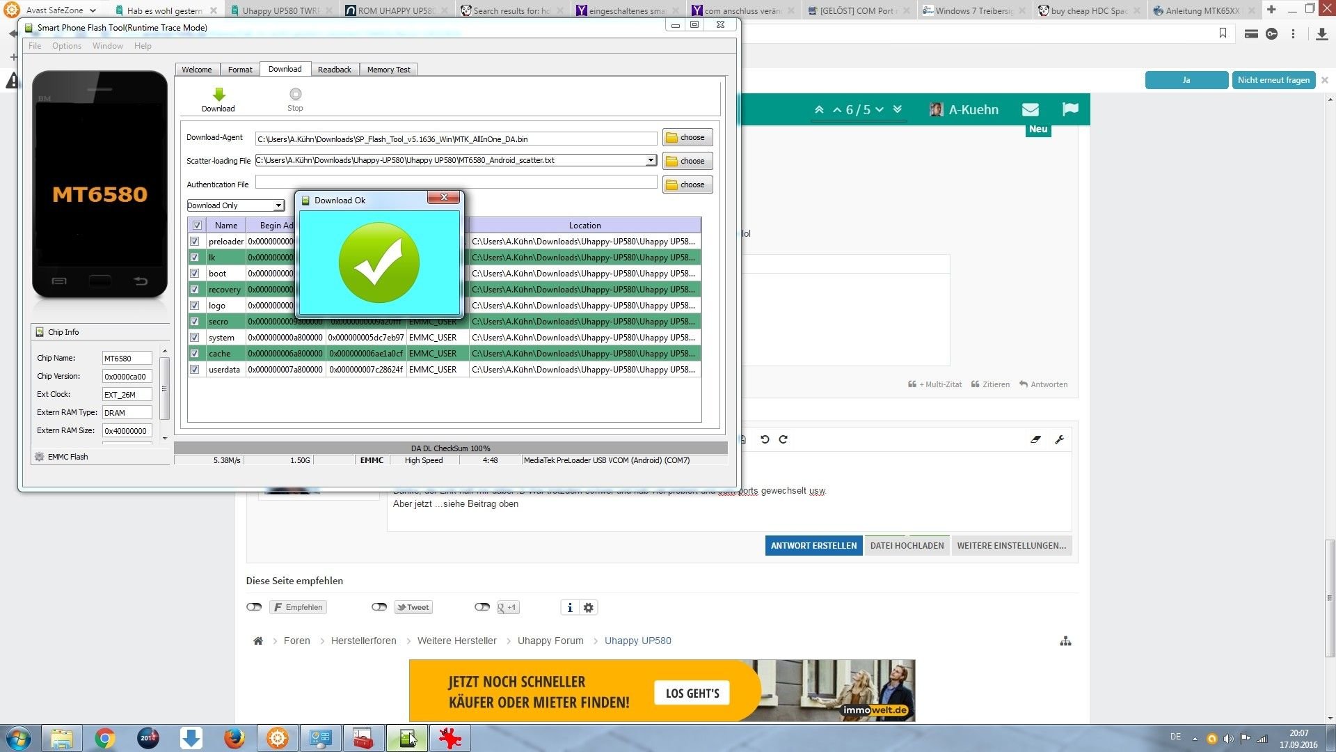The width and height of the screenshot is (1336, 752).
Task: Click the envelope messages icon in forum header
Action: point(1031,109)
